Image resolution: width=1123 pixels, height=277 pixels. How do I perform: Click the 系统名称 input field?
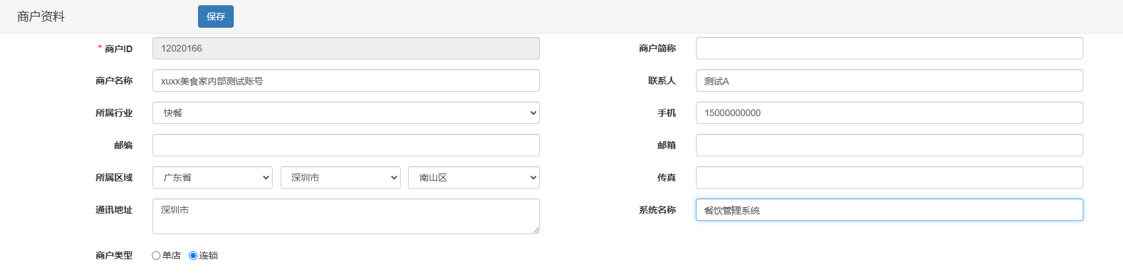click(889, 210)
